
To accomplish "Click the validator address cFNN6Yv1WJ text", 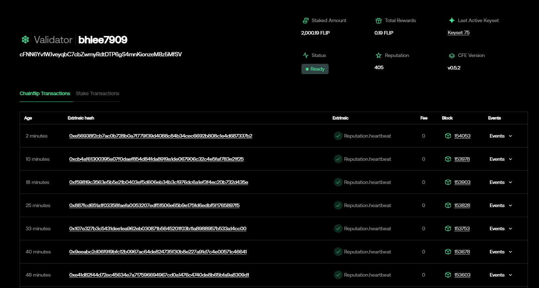I will [x=101, y=55].
